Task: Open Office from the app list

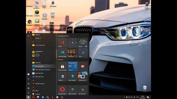Action: (44, 90)
